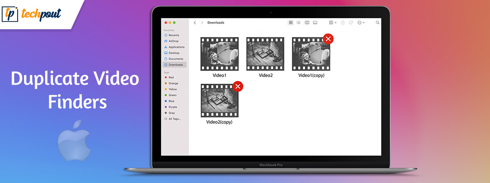Open search with the magnifier icon
Image resolution: width=490 pixels, height=183 pixels.
click(x=377, y=22)
